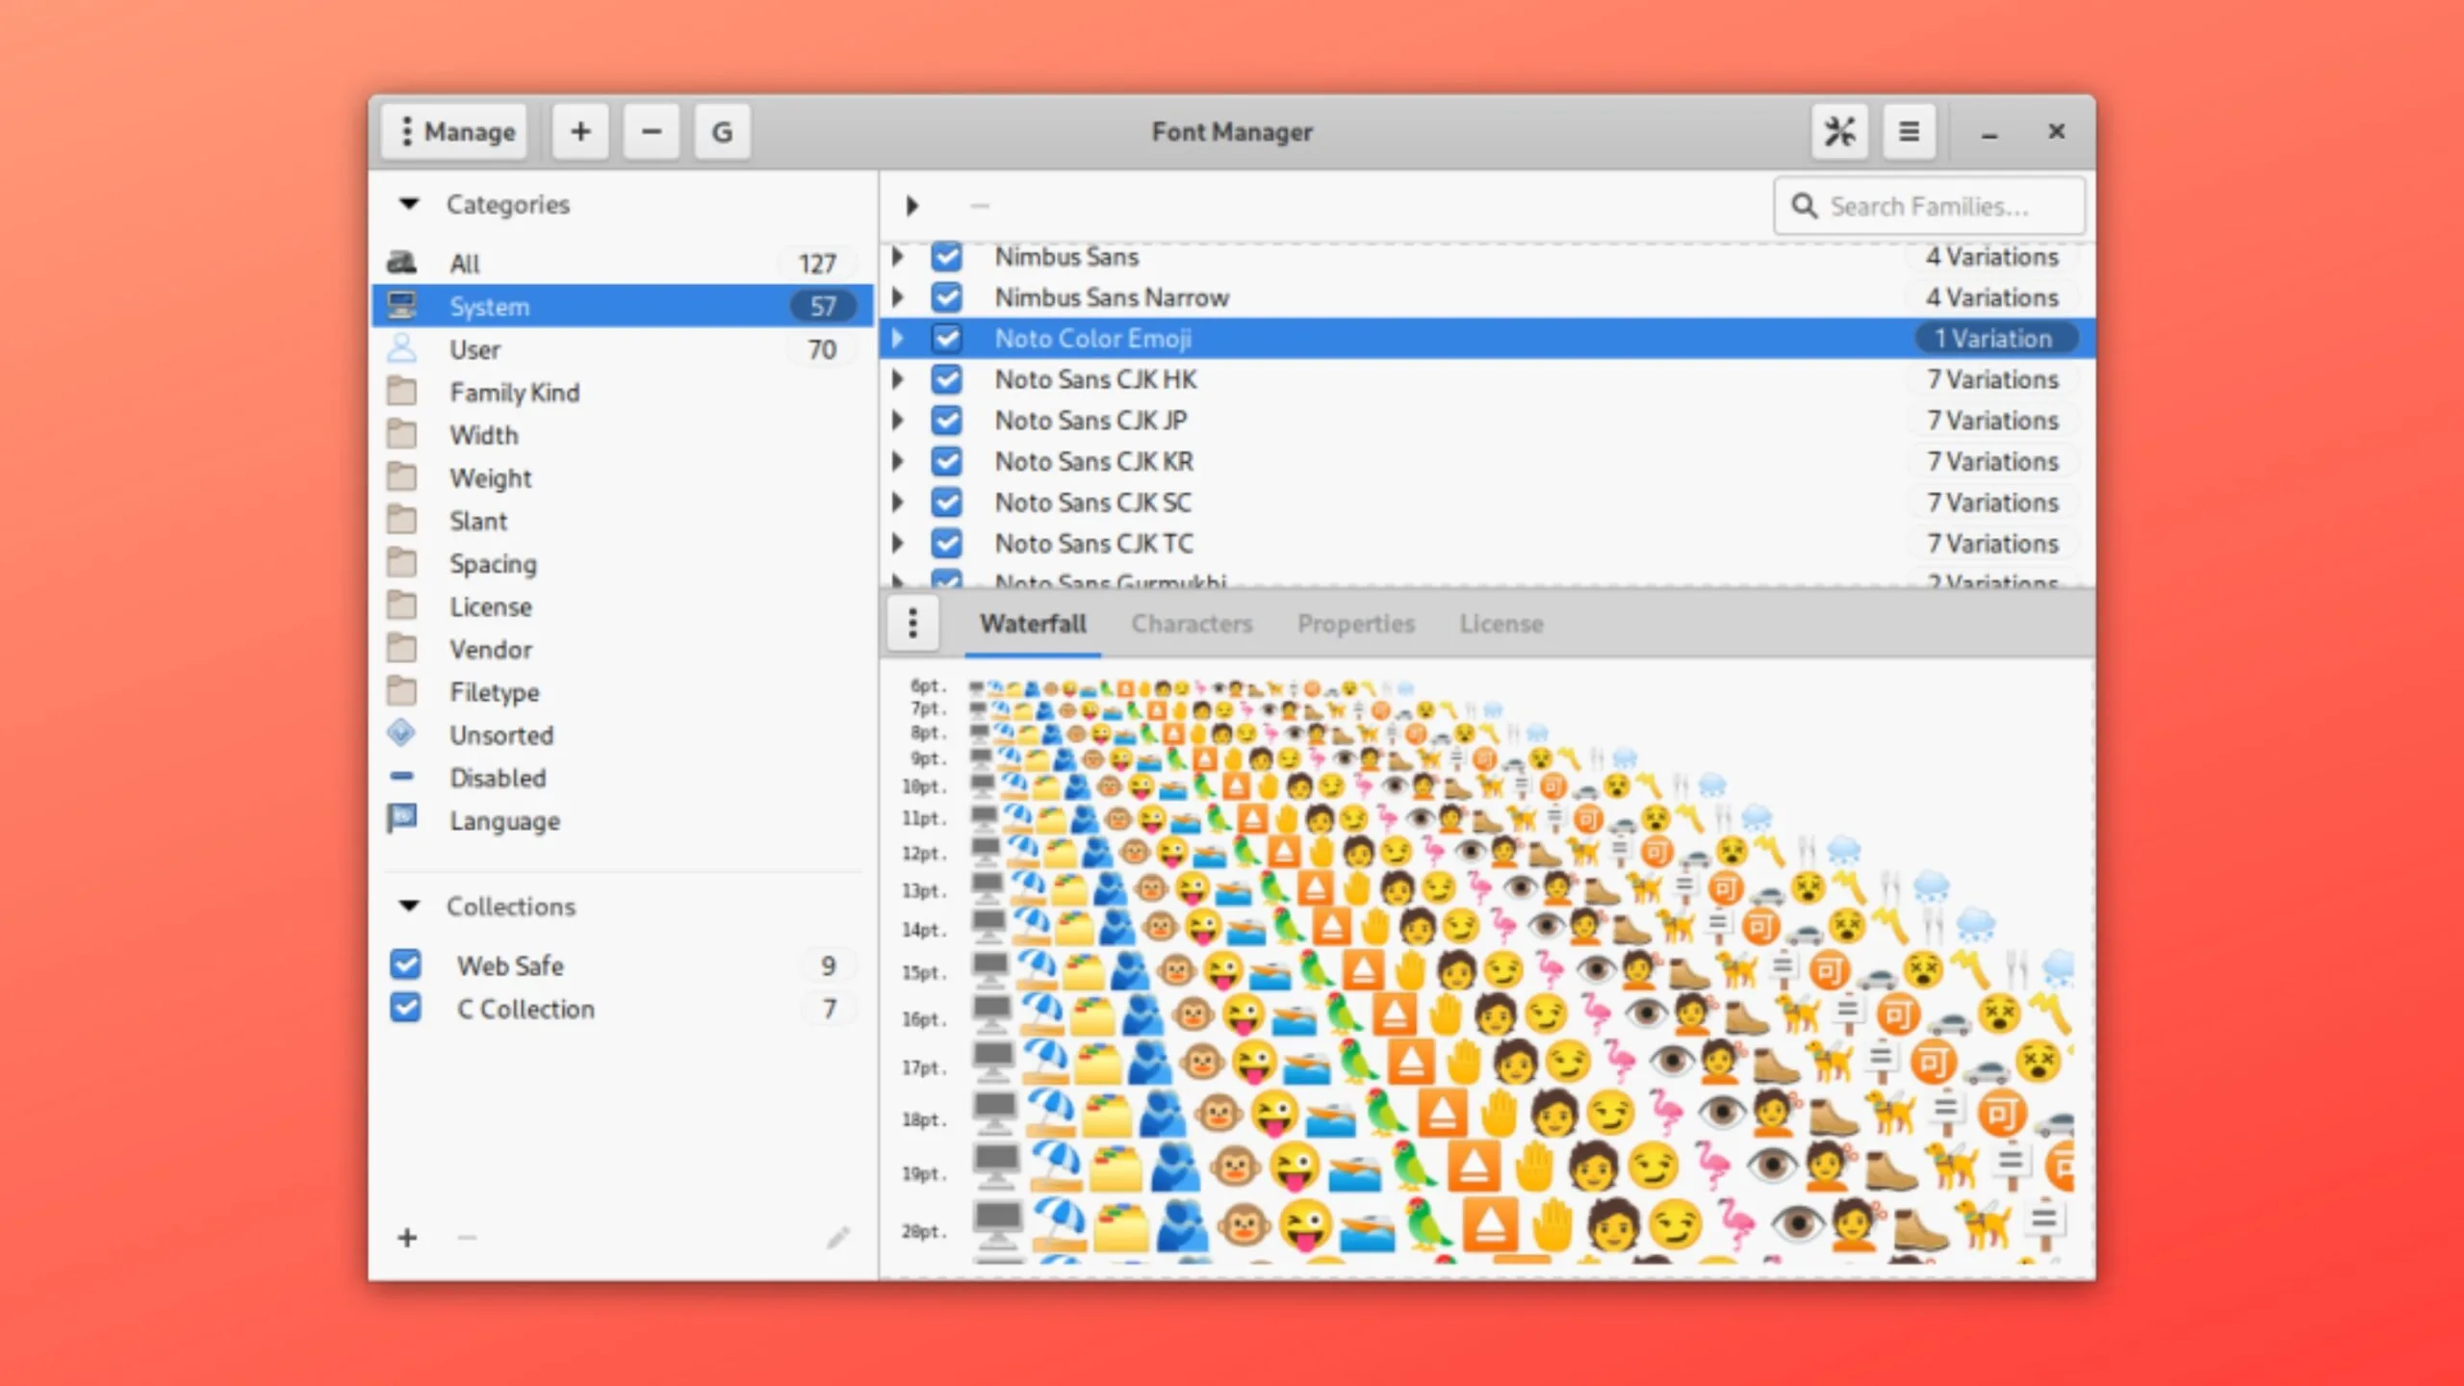Viewport: 2464px width, 1386px height.
Task: Toggle checkbox for Noto Color Emoji font
Action: pos(946,337)
